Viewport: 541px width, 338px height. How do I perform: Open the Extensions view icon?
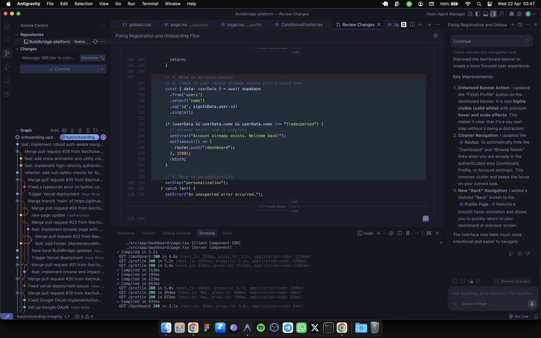point(7,94)
